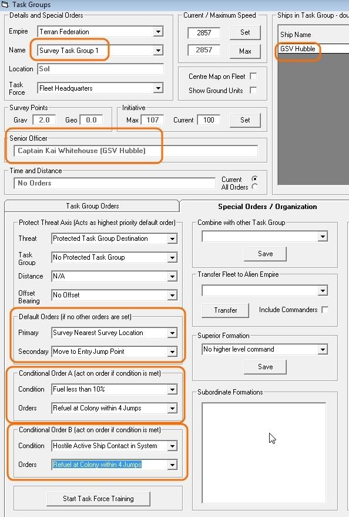Toggle Show Ground Units checkbox

253,90
